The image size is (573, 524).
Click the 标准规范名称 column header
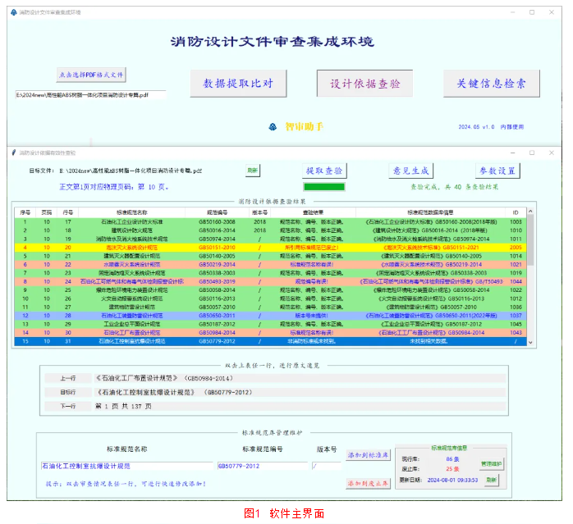click(x=132, y=212)
